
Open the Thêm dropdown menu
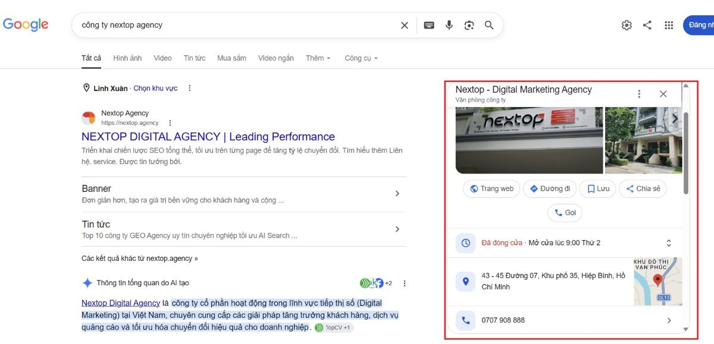[x=318, y=58]
